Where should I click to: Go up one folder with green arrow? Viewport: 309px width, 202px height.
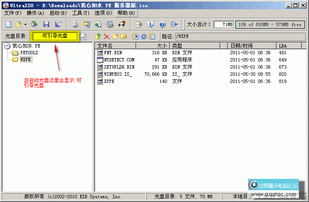pyautogui.click(x=98, y=37)
